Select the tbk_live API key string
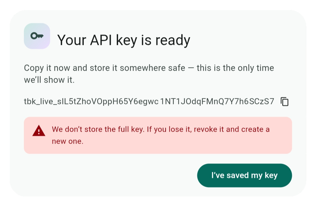This screenshot has width=317, height=204. tap(149, 102)
